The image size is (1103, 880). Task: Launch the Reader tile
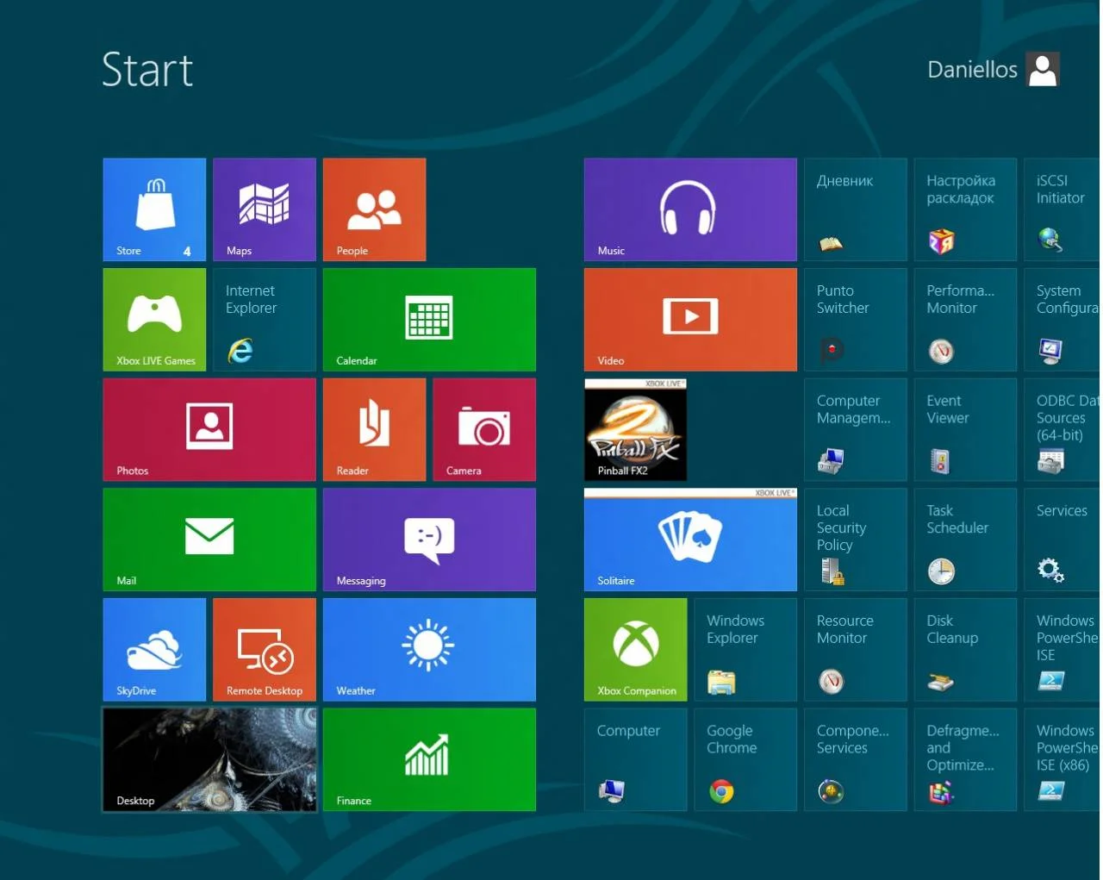[374, 429]
